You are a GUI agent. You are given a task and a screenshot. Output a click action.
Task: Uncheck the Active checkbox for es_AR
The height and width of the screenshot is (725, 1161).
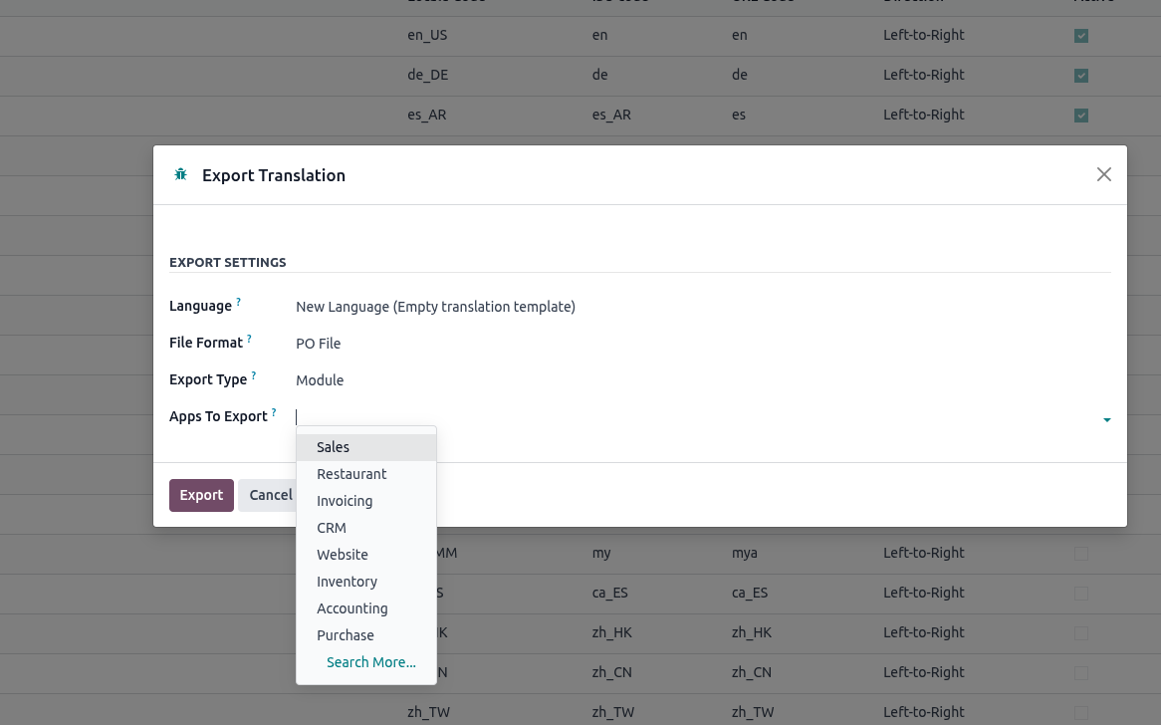(x=1081, y=116)
